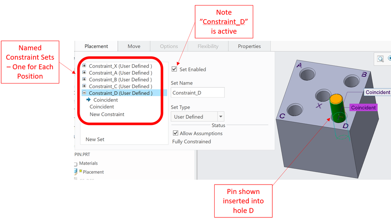Image resolution: width=391 pixels, height=219 pixels.
Task: Select hole A on the block
Action: point(308,74)
